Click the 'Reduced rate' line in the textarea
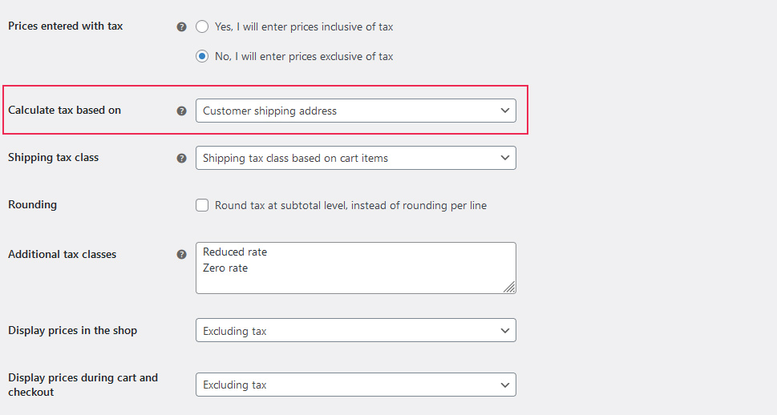The height and width of the screenshot is (415, 777). click(235, 252)
